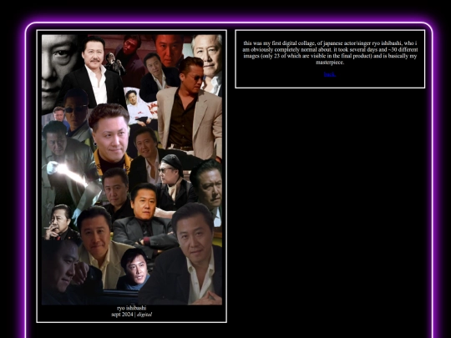This screenshot has height=338, width=451.
Task: Select the "ryo ishibashi" caption text
Action: point(132,308)
